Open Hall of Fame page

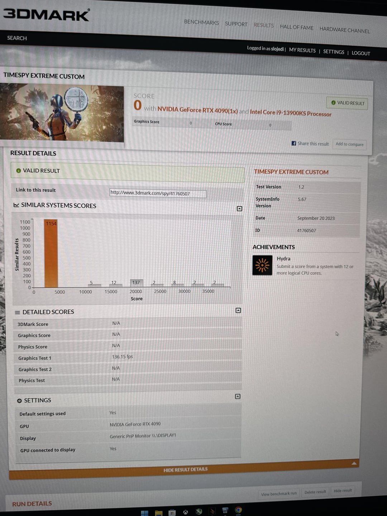[297, 27]
